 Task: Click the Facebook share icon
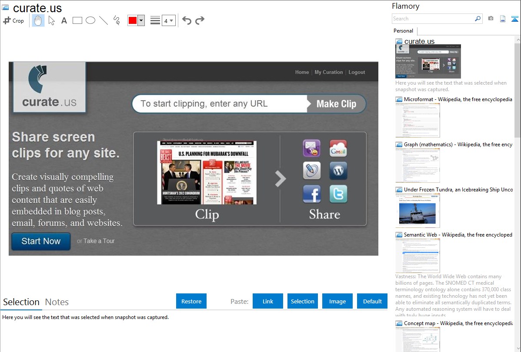(x=312, y=194)
